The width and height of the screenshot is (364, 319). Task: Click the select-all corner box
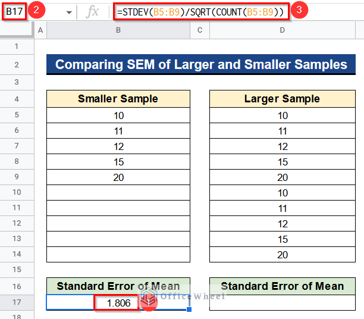coord(17,30)
